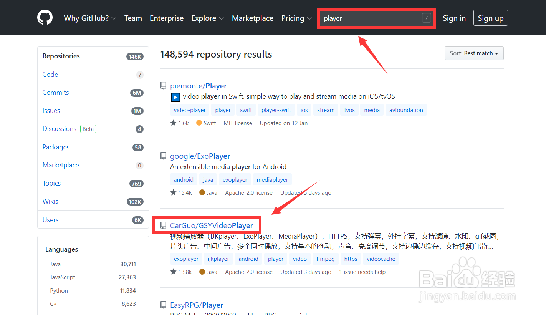546x315 pixels.
Task: Click the video-player topic tag
Action: coord(190,110)
